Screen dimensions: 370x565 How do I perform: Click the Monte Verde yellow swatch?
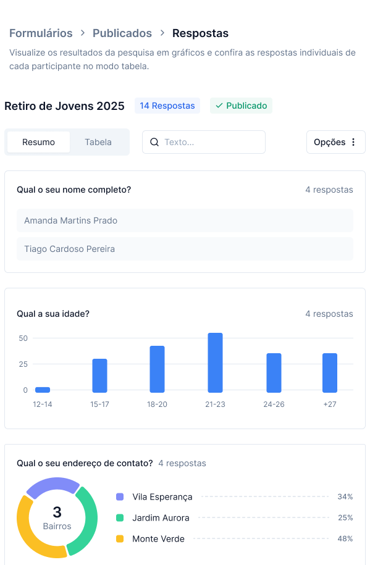click(x=120, y=538)
